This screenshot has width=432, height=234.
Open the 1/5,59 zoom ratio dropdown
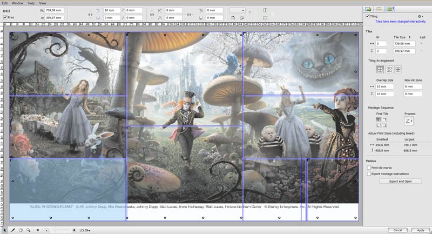pos(85,230)
